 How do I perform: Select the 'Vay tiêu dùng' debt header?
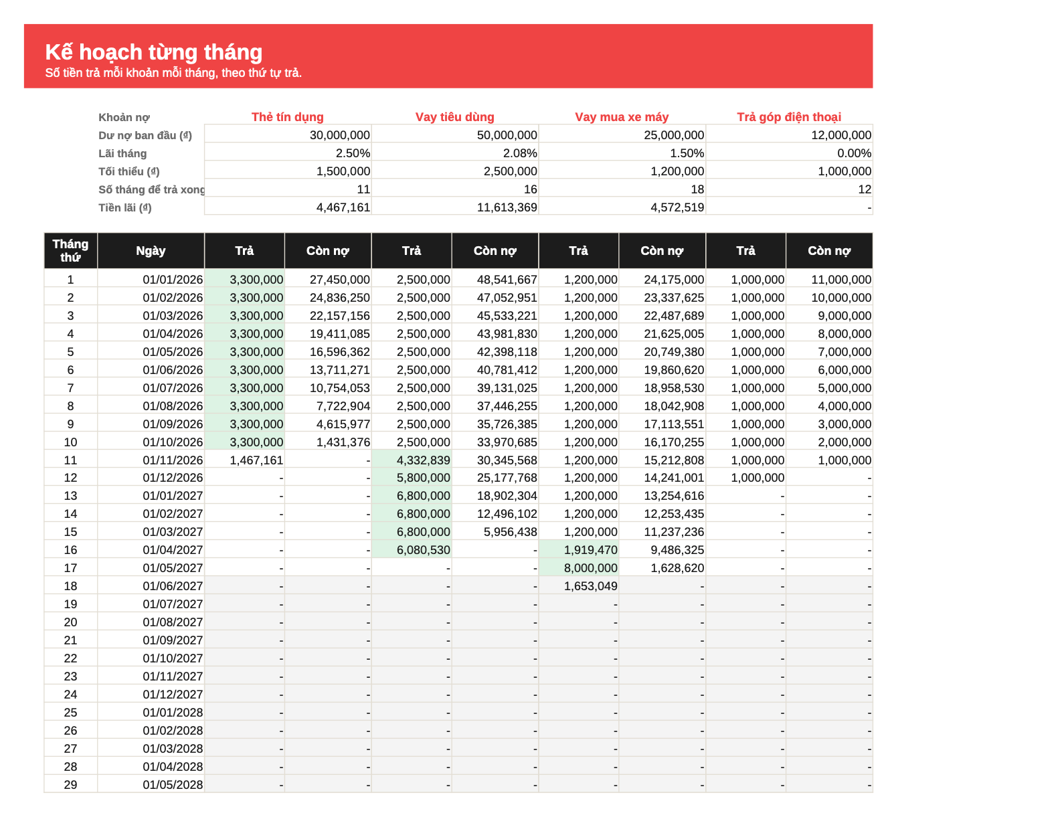point(455,117)
